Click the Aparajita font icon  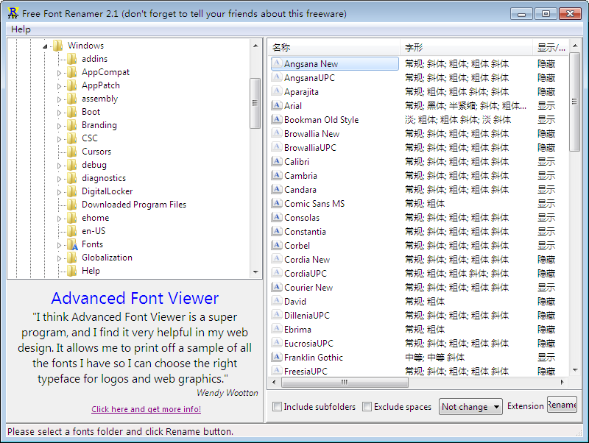pos(277,91)
